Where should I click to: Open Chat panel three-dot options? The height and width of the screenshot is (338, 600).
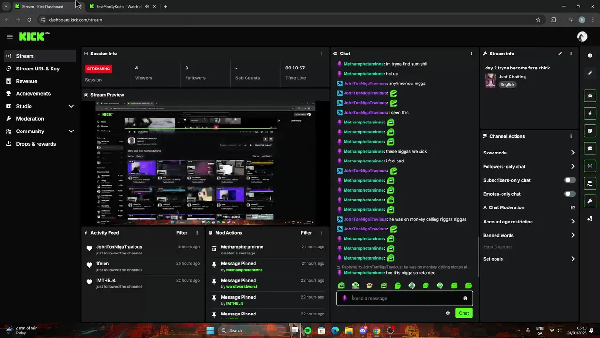point(472,54)
